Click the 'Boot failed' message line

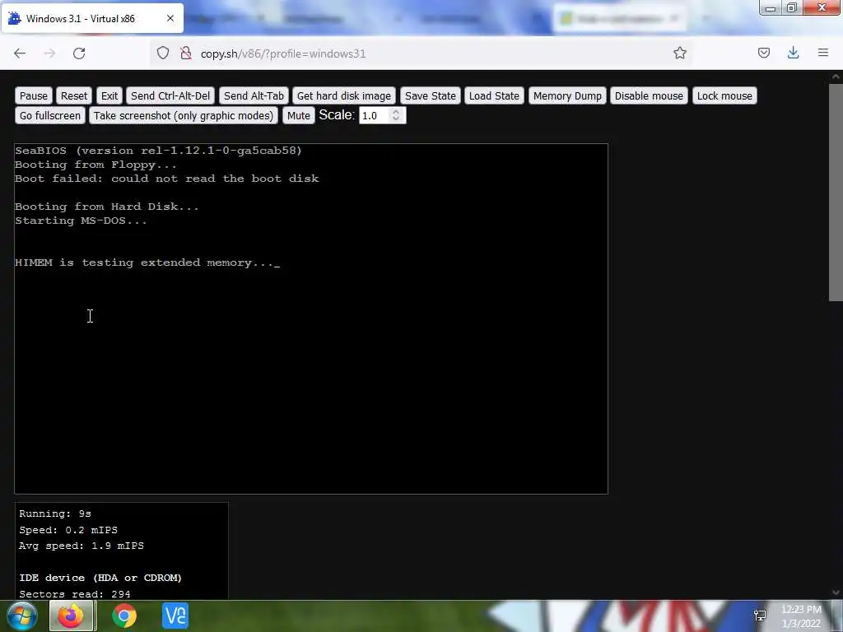[166, 179]
